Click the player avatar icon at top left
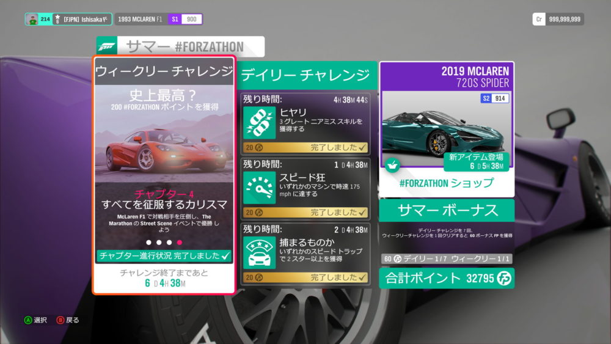The width and height of the screenshot is (611, 344). [33, 20]
